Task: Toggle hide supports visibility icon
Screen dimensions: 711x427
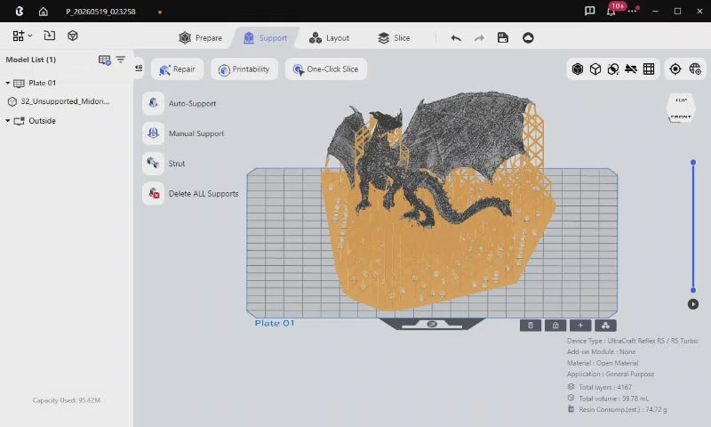Action: 631,69
